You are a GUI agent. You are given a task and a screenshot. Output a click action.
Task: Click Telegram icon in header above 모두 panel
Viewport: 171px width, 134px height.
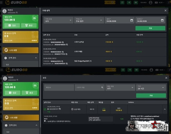[130, 70]
